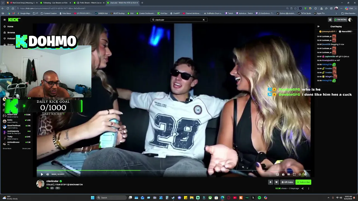This screenshot has width=358, height=201.
Task: Subscribe to the clavicular channel
Action: 303,182
